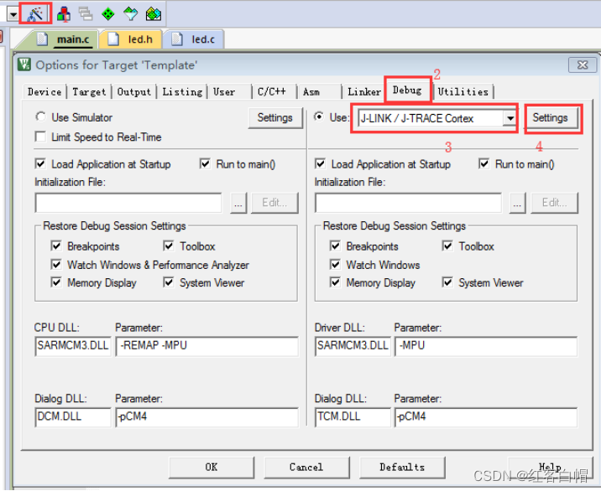Screen dimensions: 601x491
Task: Click the Help button
Action: [x=550, y=468]
